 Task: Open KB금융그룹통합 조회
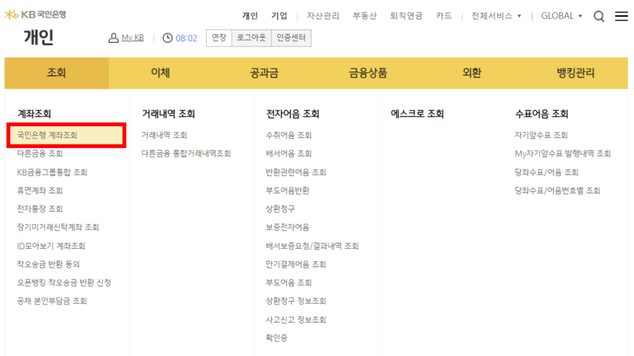[x=52, y=172]
